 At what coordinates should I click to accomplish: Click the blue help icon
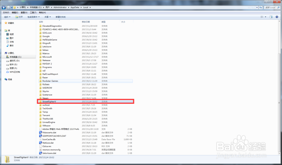click(x=277, y=17)
